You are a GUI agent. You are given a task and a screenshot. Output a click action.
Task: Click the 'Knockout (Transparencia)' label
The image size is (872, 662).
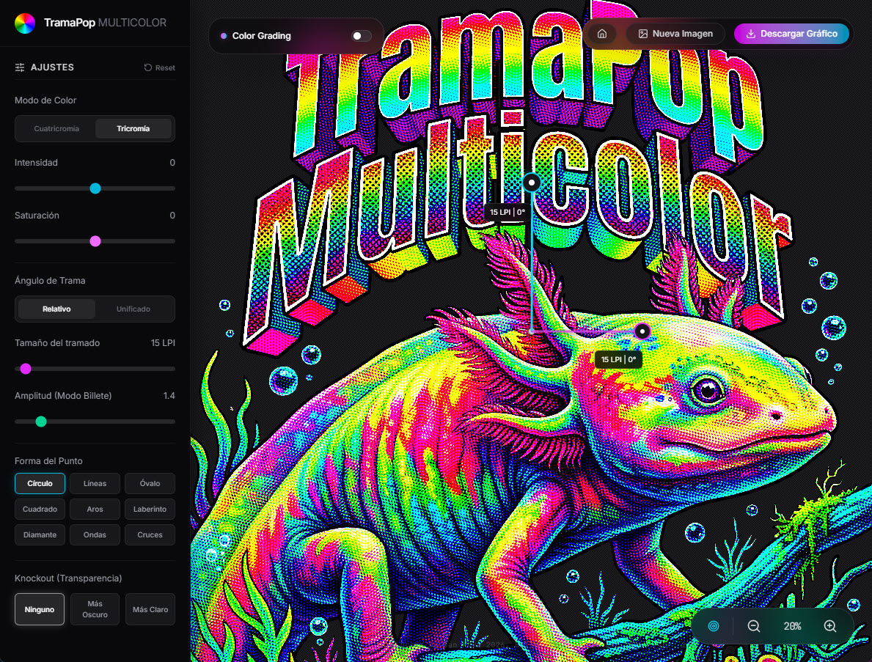pyautogui.click(x=68, y=578)
